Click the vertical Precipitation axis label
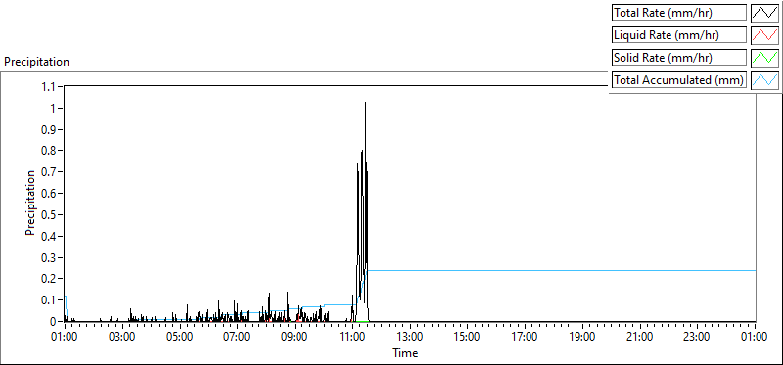This screenshot has height=365, width=783. point(30,203)
